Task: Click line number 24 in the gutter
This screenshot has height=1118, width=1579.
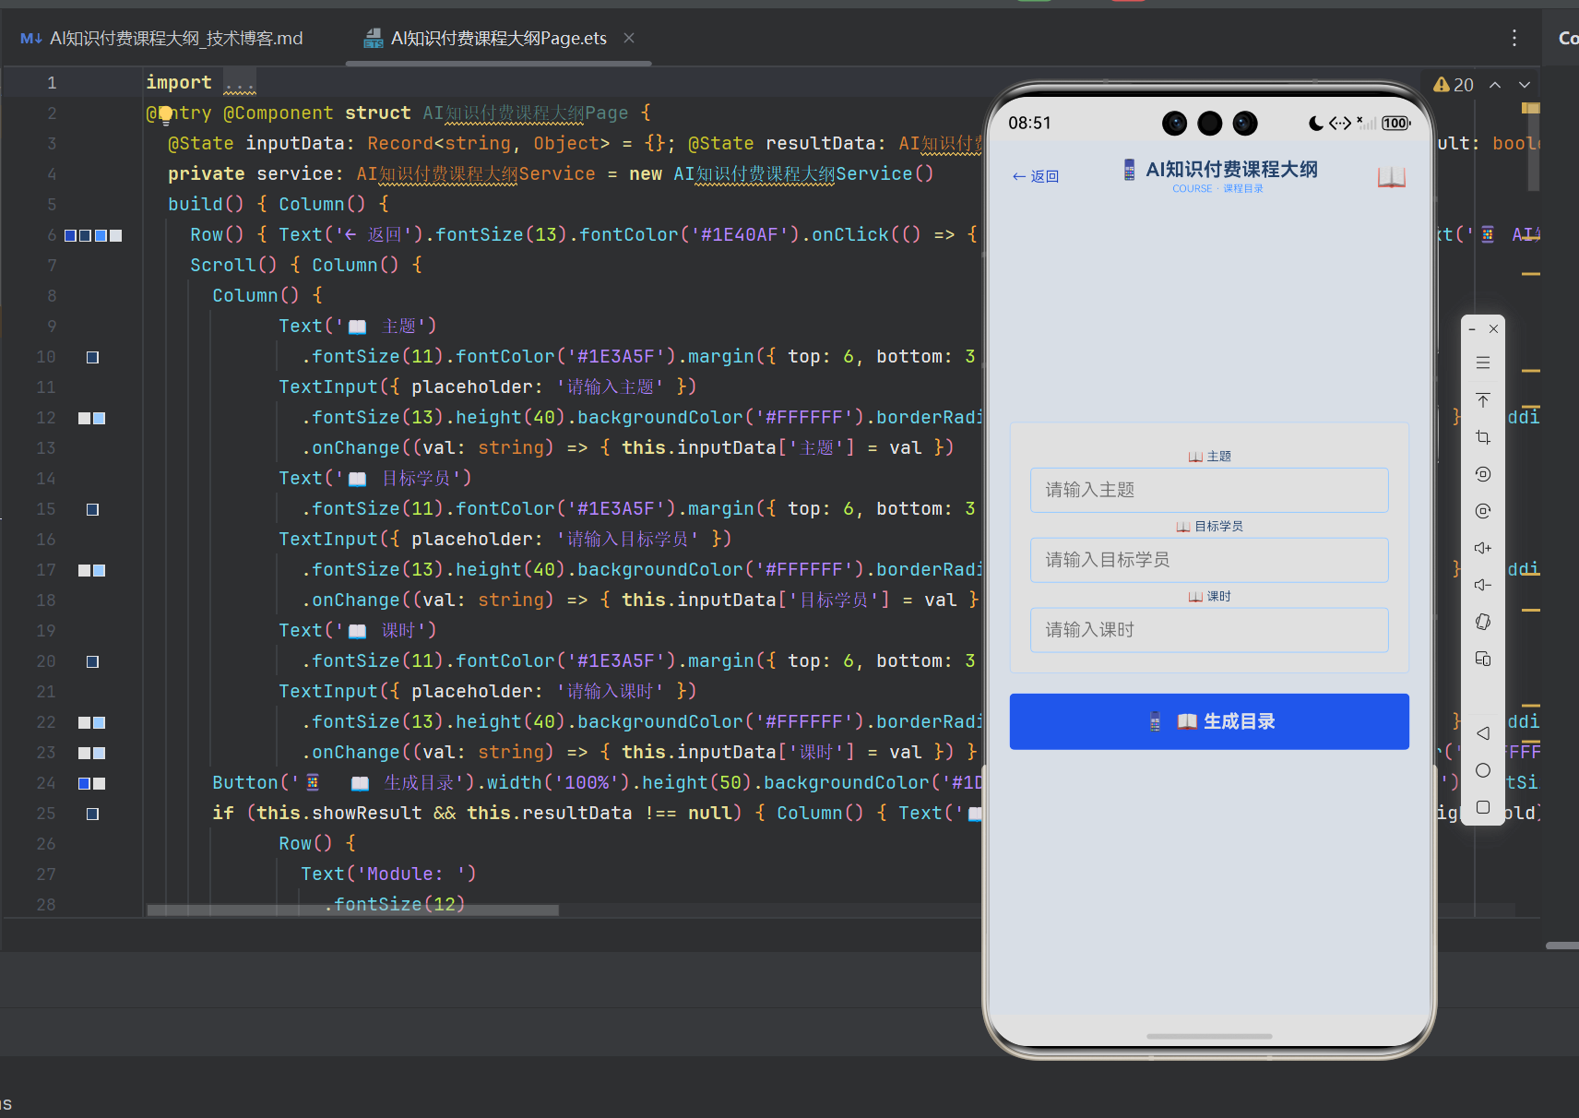Action: click(46, 783)
